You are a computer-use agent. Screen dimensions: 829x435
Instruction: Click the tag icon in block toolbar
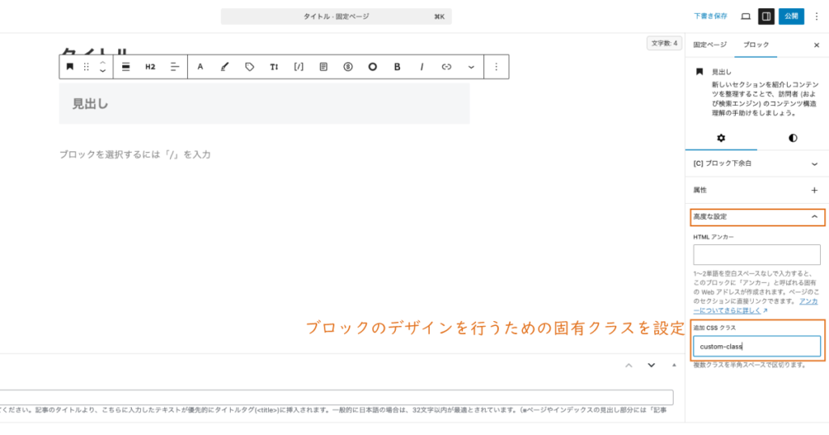click(x=249, y=66)
